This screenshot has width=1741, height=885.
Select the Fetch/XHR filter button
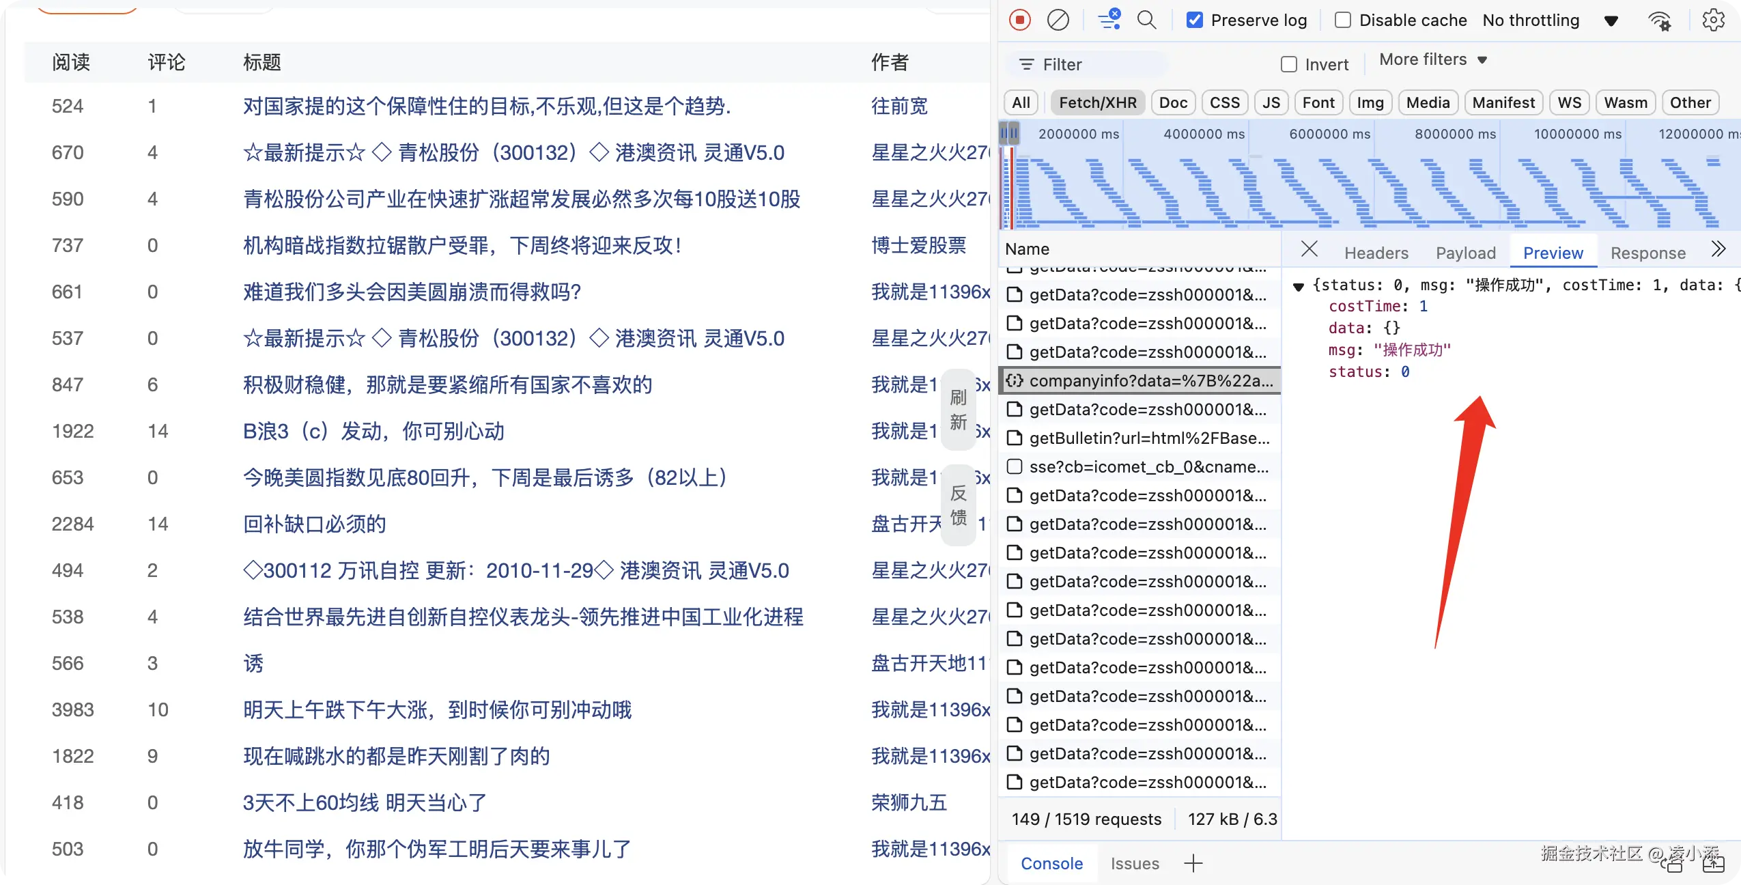point(1097,102)
